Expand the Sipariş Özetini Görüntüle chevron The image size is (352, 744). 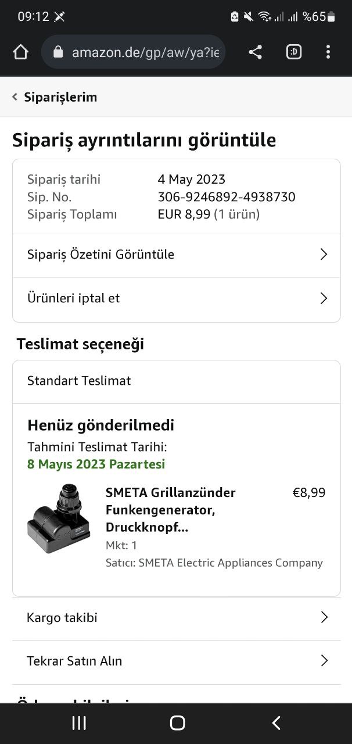pos(324,255)
